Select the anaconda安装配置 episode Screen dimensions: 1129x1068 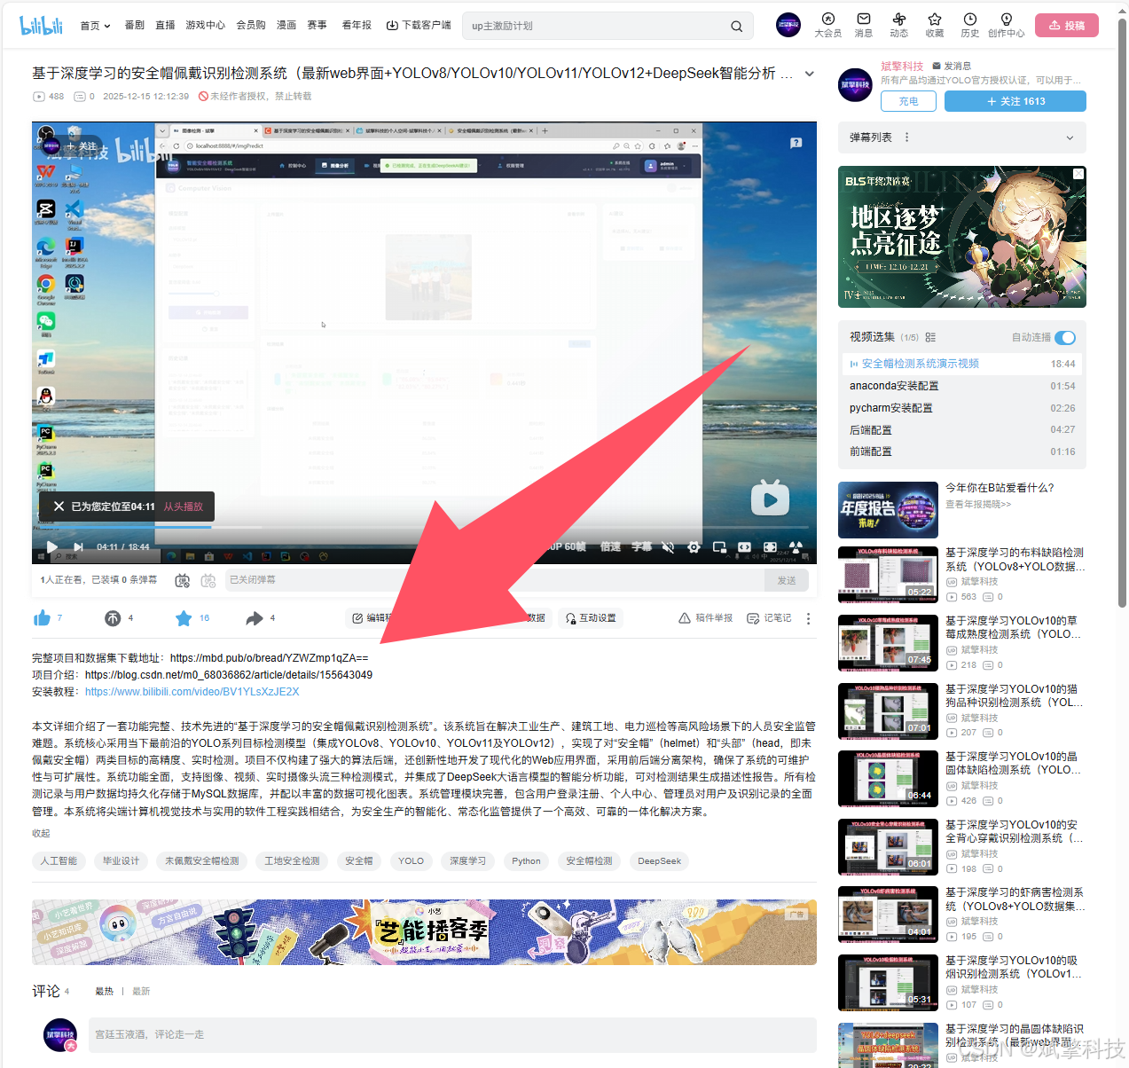point(962,386)
